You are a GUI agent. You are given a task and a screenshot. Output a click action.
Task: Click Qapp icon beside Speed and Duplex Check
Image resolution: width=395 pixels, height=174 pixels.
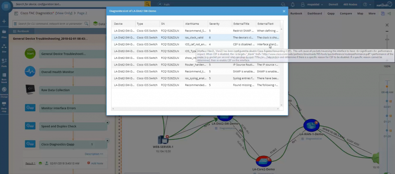[30, 126]
